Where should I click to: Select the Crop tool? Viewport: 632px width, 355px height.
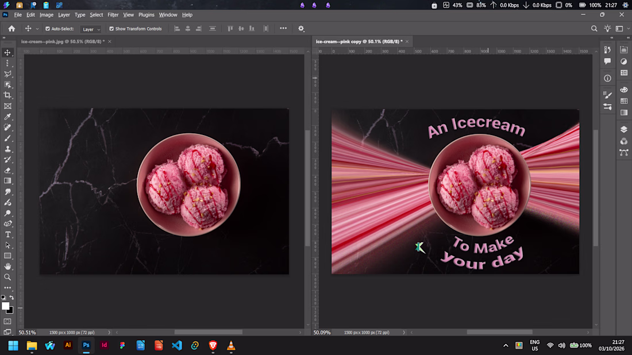coord(7,95)
